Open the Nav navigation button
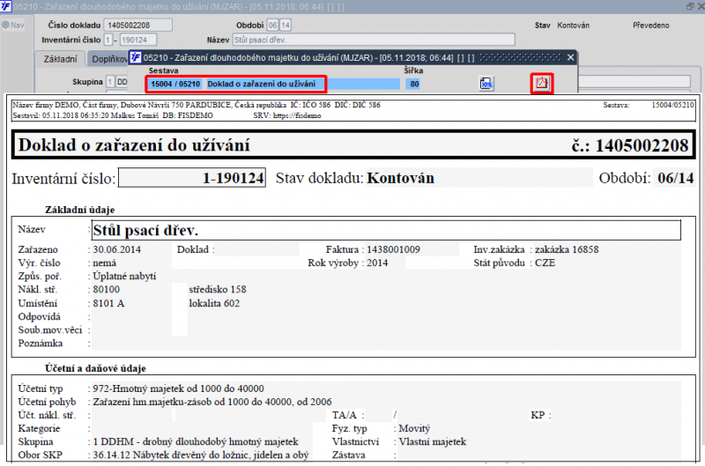 [x=13, y=25]
